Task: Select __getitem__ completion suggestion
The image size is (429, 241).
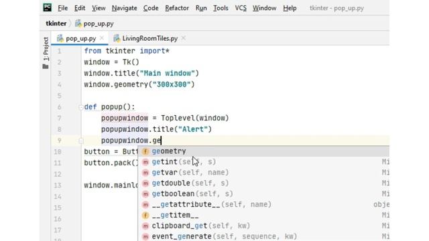Action: point(263,215)
